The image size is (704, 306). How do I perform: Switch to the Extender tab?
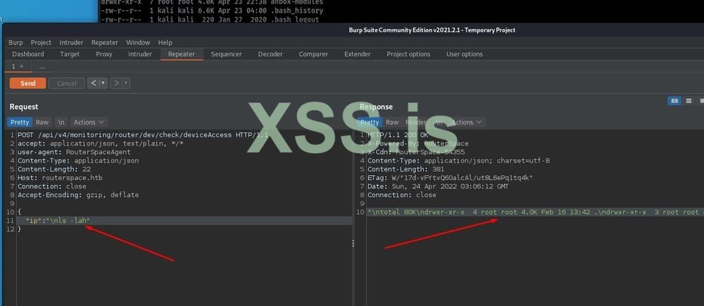click(x=358, y=54)
